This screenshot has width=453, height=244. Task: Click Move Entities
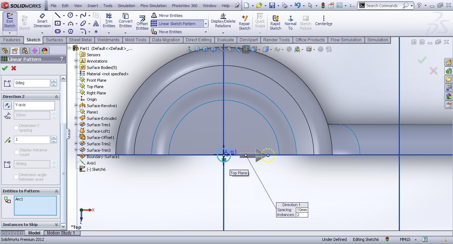click(x=166, y=32)
